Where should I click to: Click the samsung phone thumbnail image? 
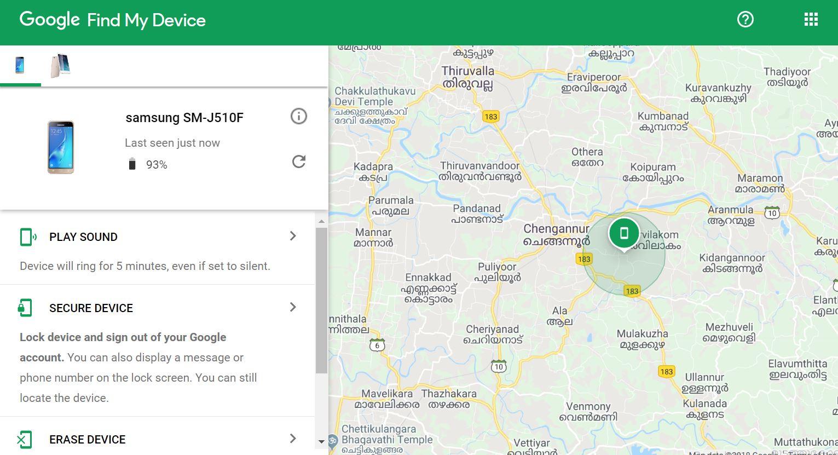tap(60, 147)
